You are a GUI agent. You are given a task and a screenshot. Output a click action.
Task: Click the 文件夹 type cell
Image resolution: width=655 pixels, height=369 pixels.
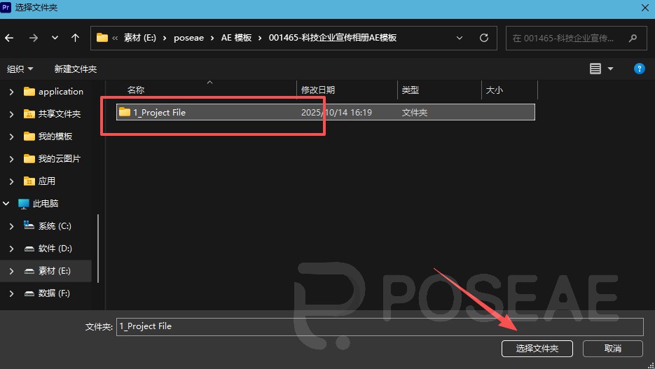pyautogui.click(x=415, y=113)
